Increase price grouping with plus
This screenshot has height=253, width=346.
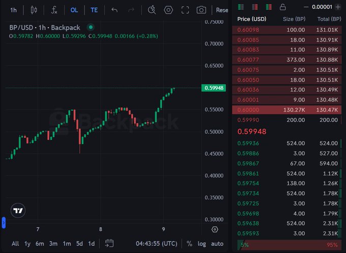click(x=338, y=7)
